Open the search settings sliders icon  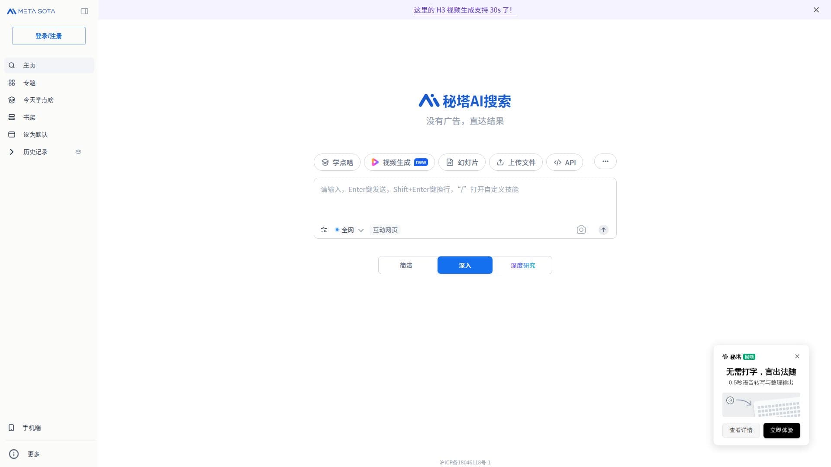324,230
